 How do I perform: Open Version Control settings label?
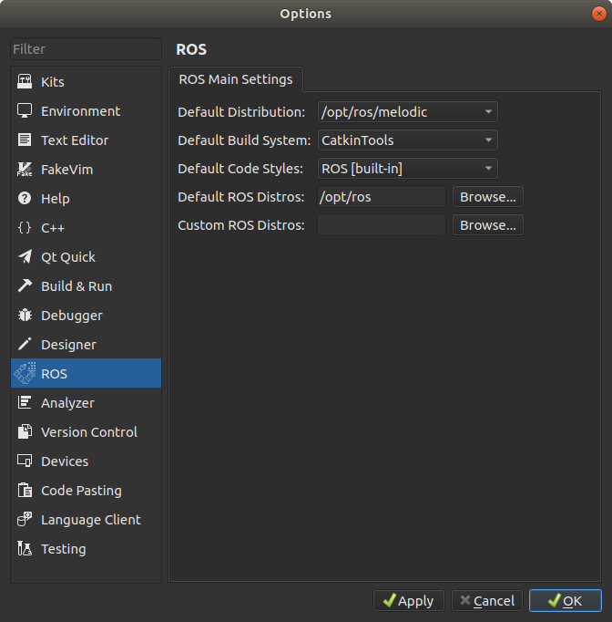coord(89,432)
